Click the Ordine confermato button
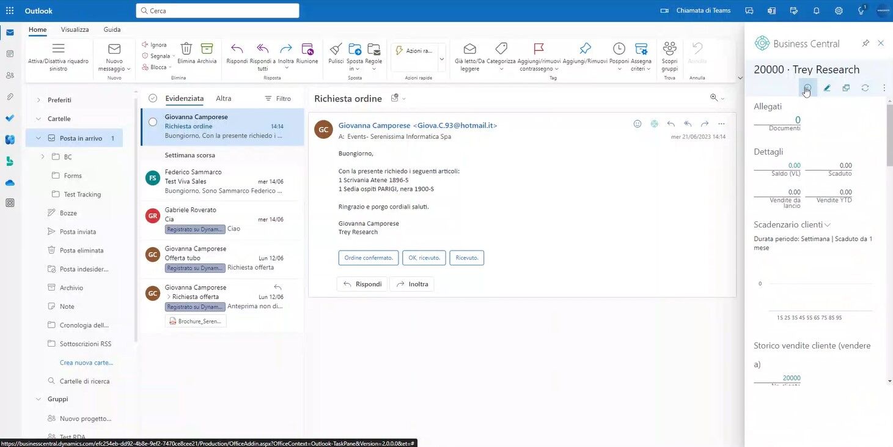Image resolution: width=893 pixels, height=447 pixels. pos(368,257)
